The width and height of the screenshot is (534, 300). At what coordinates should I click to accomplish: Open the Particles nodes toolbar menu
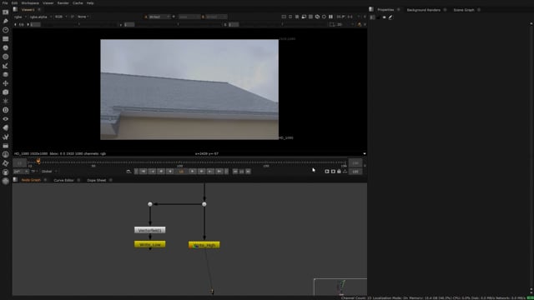click(x=6, y=101)
